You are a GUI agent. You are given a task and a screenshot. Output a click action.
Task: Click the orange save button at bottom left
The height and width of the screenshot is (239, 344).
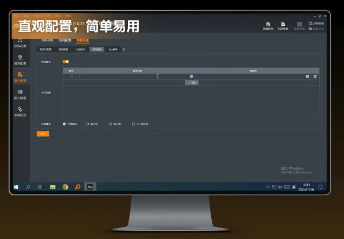[x=42, y=134]
